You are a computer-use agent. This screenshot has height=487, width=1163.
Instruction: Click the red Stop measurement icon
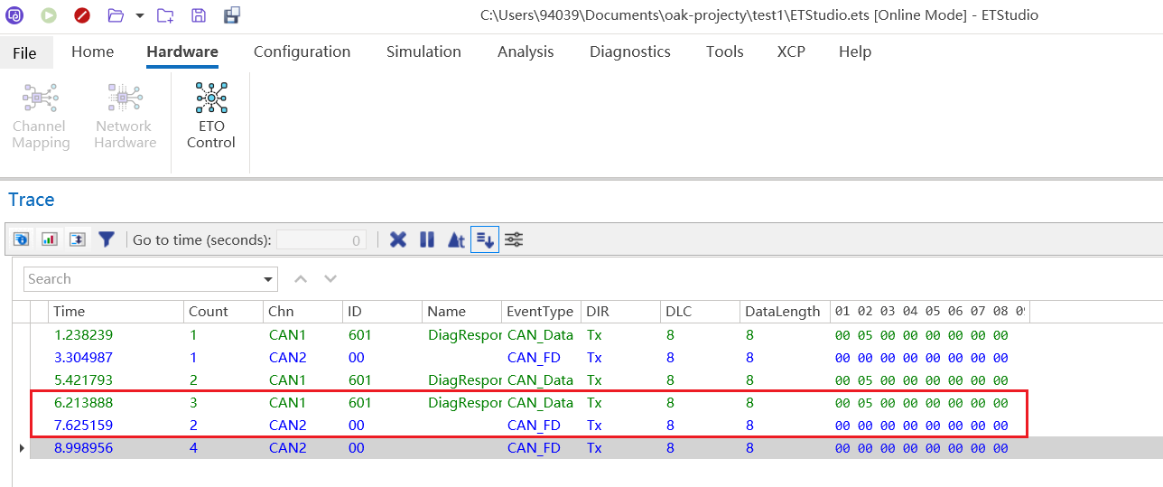tap(82, 15)
